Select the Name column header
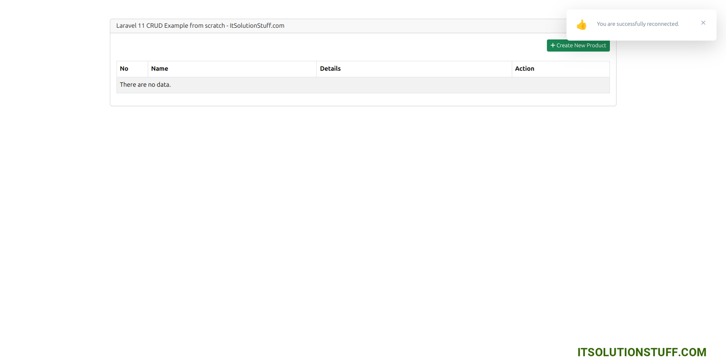Viewport: 726px width, 364px height. (160, 69)
